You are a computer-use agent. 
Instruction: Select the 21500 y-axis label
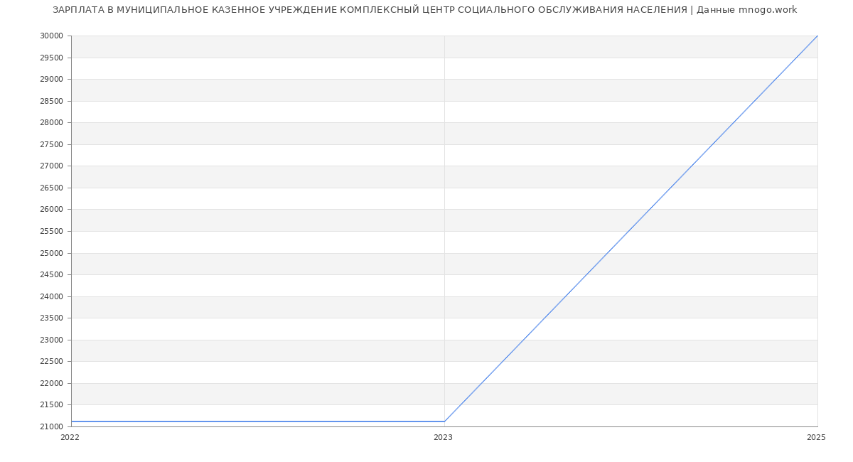pyautogui.click(x=51, y=404)
